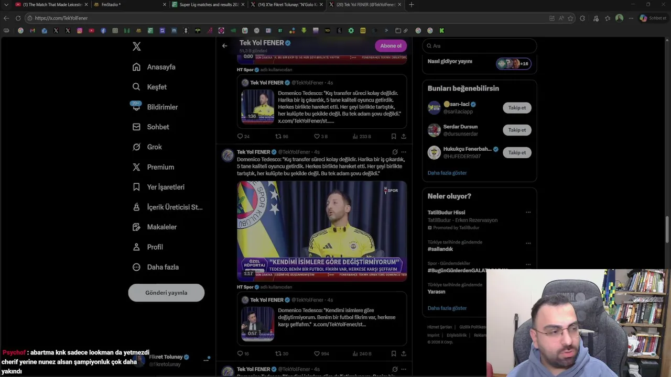671x377 pixels.
Task: Open Makaleler in the sidebar
Action: 155,227
